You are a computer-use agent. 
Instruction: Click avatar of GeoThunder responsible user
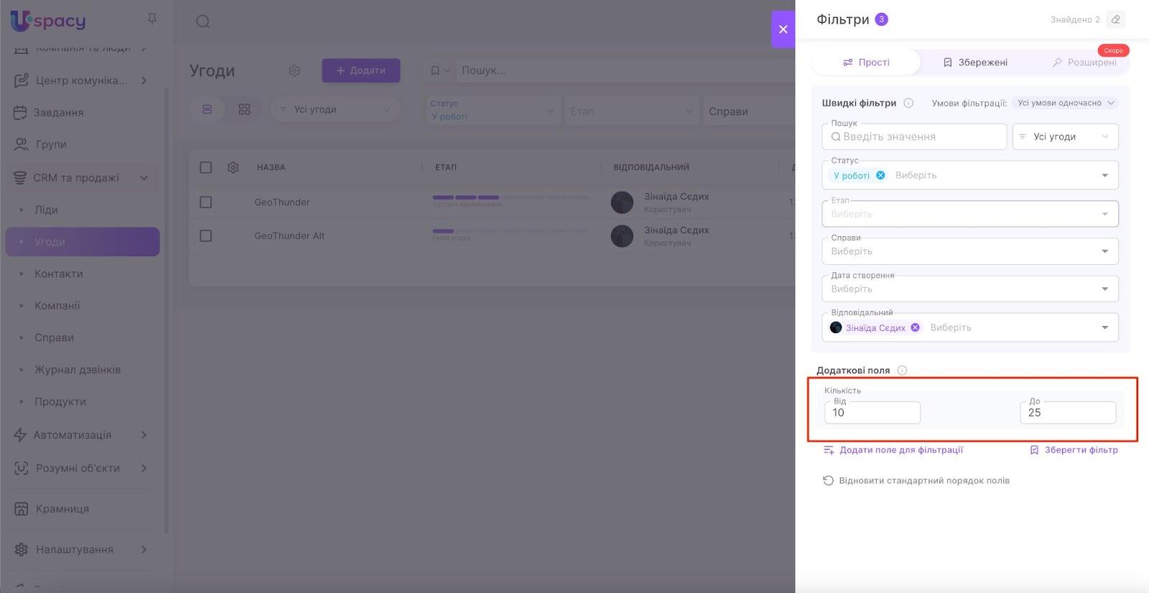point(622,202)
